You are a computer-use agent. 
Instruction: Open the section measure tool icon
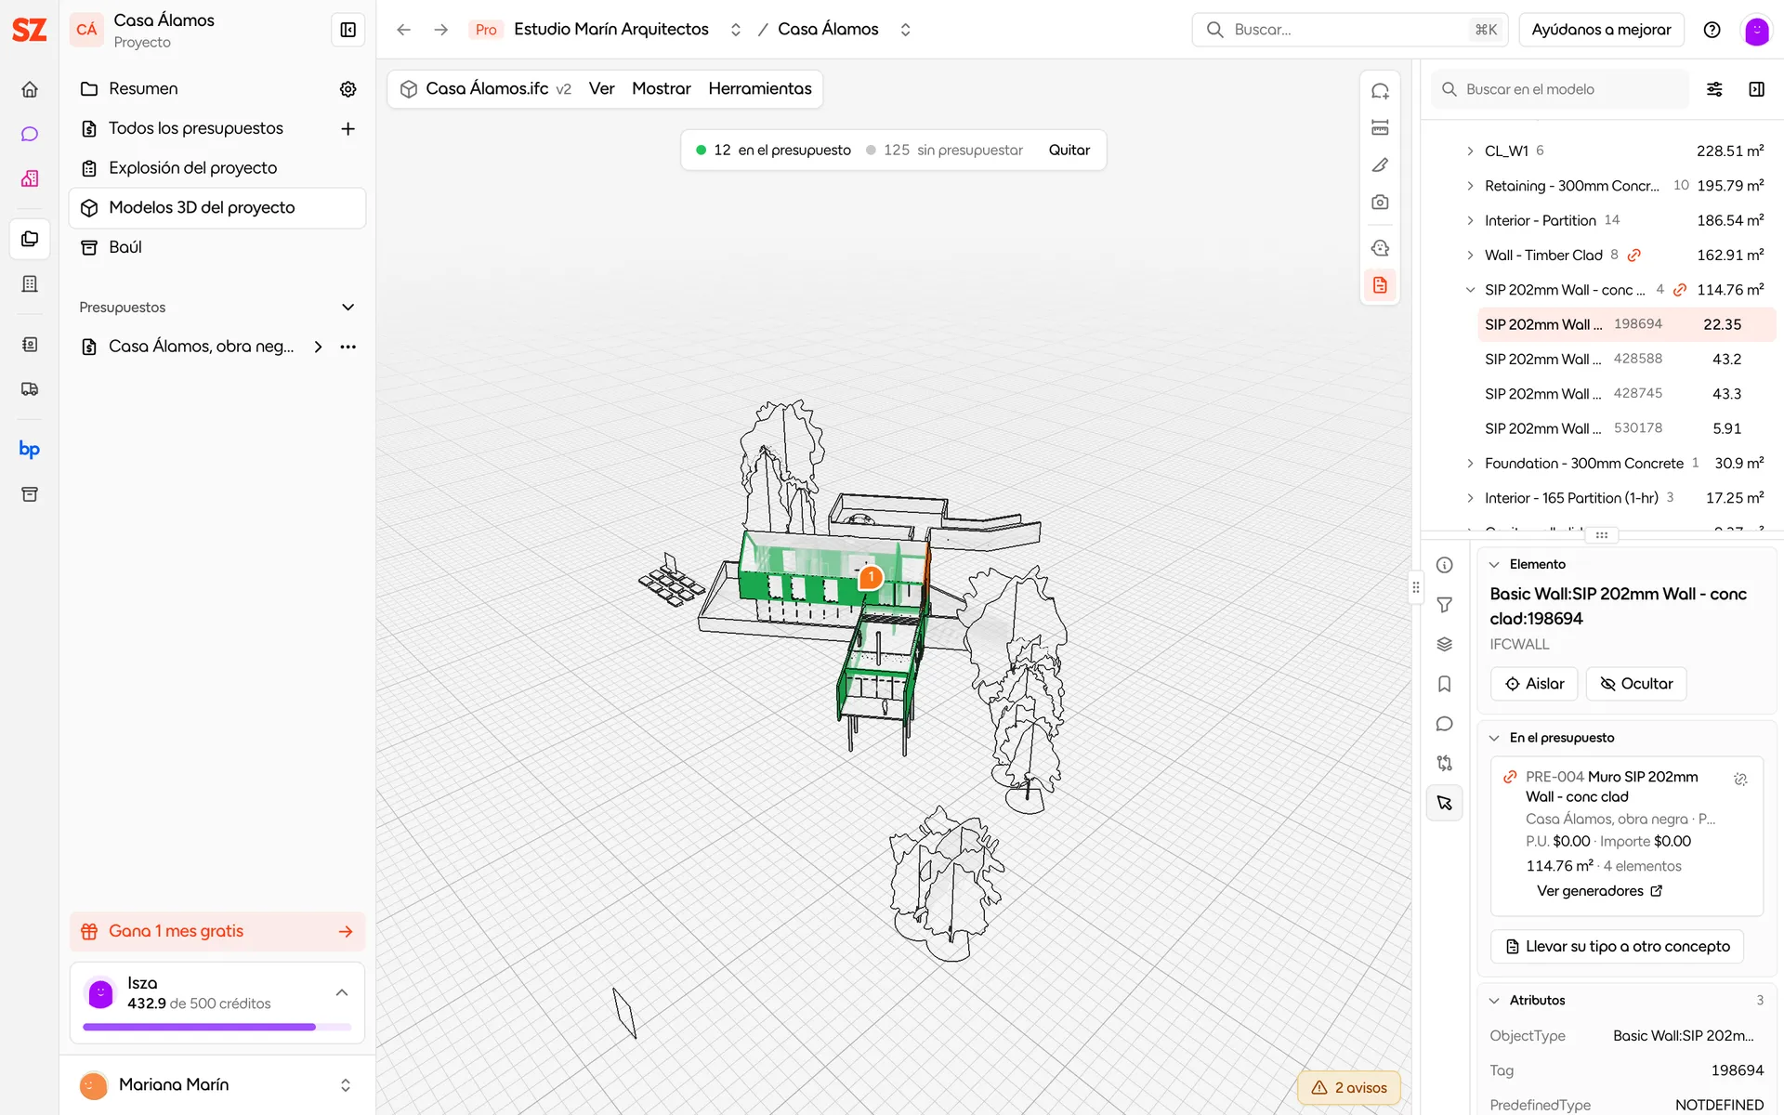(x=1380, y=127)
